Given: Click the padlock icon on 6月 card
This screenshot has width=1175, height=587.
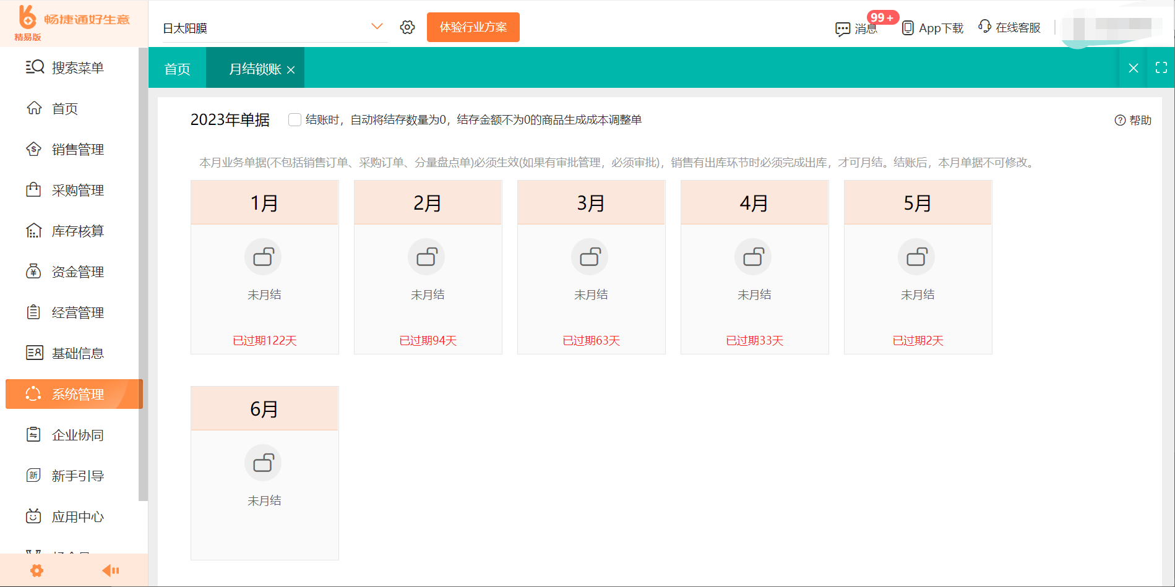Looking at the screenshot, I should (x=264, y=462).
